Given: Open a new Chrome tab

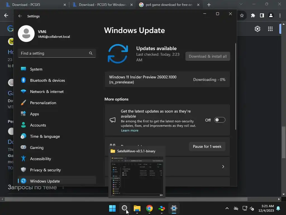Looking at the screenshot, I should (209, 5).
